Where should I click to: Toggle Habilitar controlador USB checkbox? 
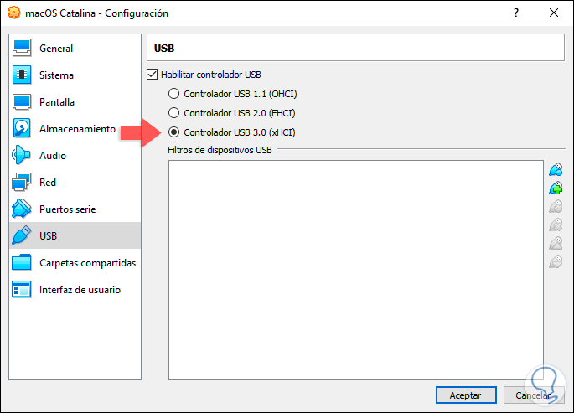click(x=152, y=75)
